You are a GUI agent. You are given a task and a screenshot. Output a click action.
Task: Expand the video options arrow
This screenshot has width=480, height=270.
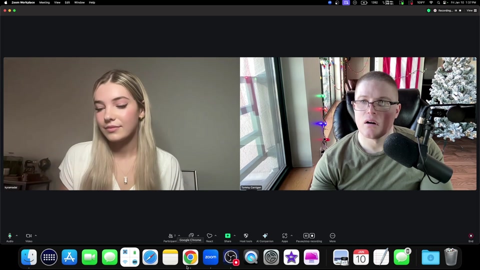(x=35, y=235)
